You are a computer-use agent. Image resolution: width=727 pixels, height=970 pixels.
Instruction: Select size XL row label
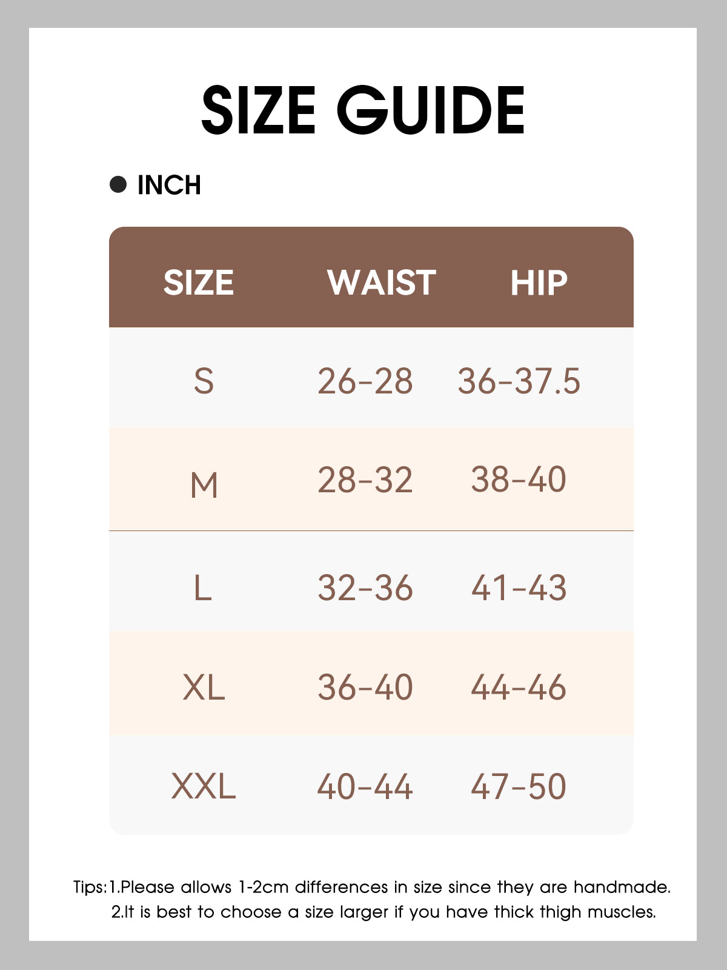tap(204, 687)
